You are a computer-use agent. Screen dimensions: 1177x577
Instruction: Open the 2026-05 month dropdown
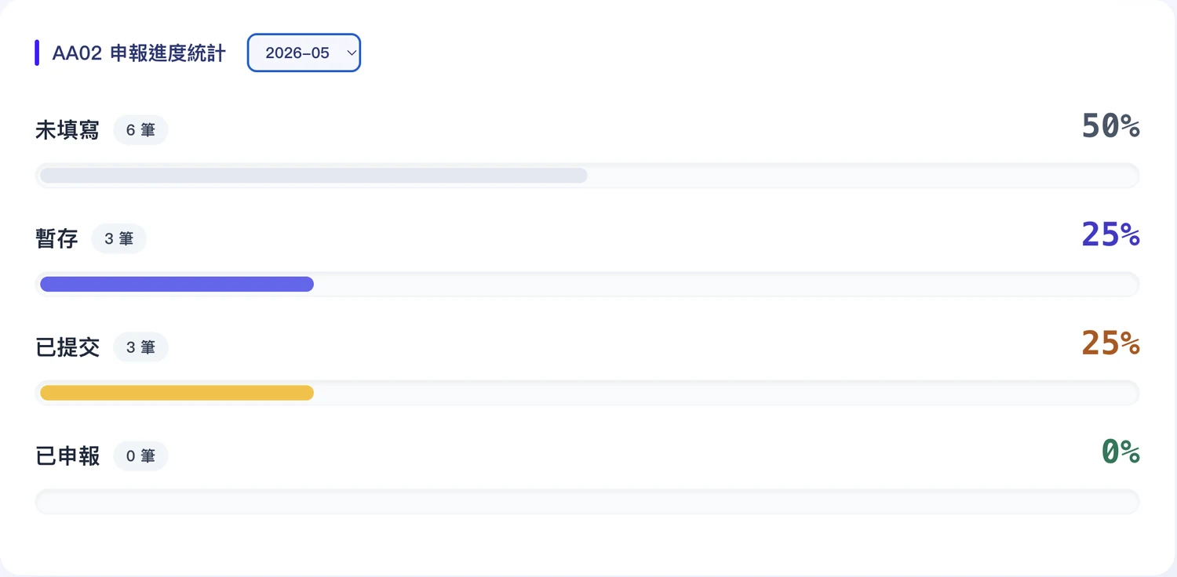(x=304, y=53)
